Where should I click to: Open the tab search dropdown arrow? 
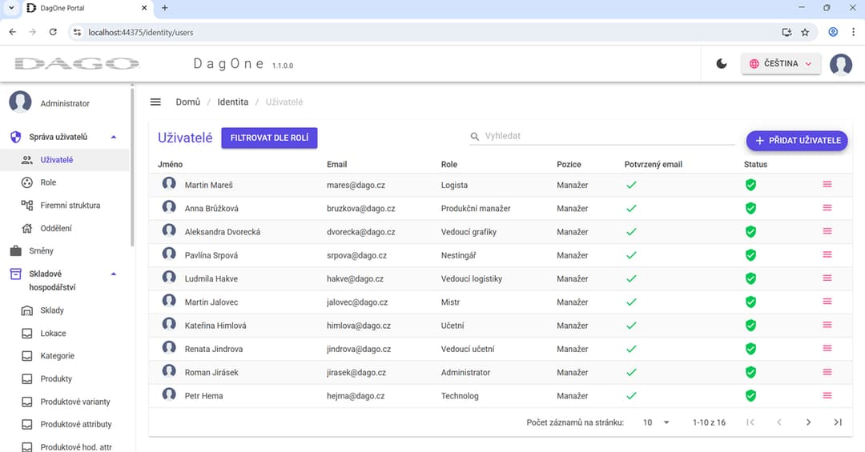[11, 8]
